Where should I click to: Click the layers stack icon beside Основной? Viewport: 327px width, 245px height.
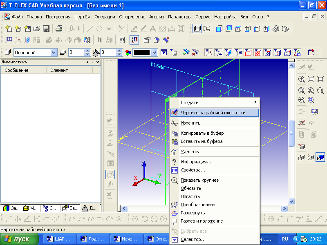click(x=8, y=52)
